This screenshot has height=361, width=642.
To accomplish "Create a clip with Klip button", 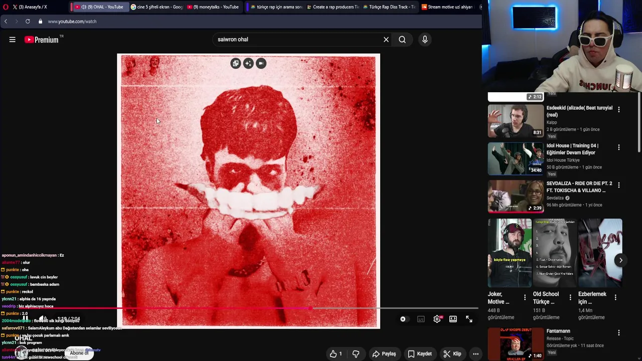I will (452, 354).
